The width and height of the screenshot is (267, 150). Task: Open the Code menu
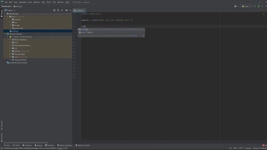30,2
